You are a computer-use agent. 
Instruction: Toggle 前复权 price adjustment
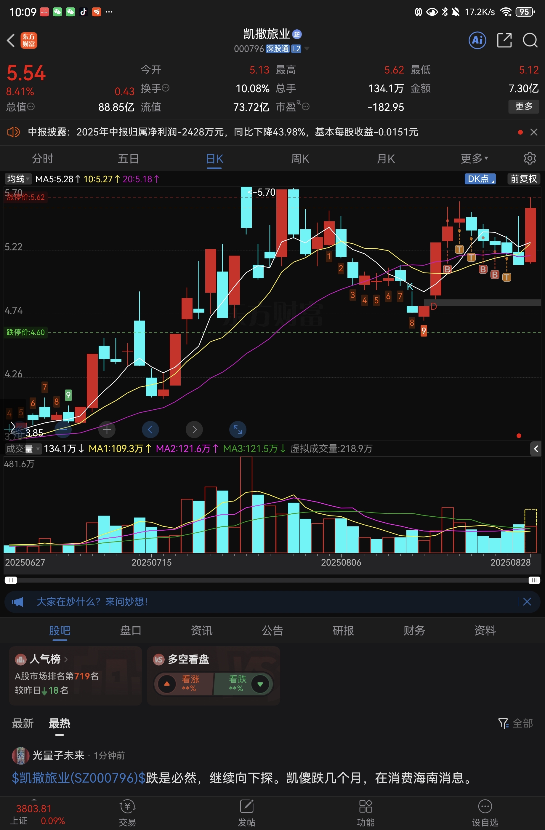[523, 179]
